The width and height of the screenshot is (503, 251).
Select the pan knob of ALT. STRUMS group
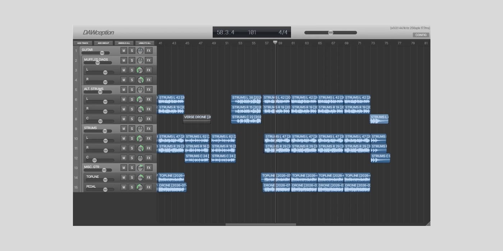(x=140, y=90)
